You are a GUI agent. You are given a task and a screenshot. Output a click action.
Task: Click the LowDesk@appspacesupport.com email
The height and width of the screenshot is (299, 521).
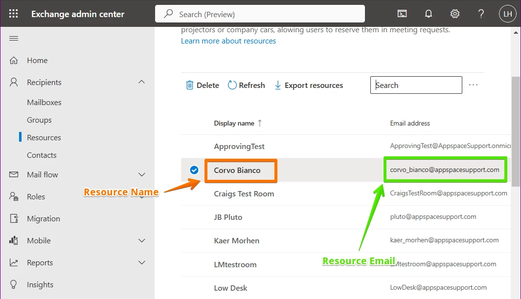click(x=438, y=287)
